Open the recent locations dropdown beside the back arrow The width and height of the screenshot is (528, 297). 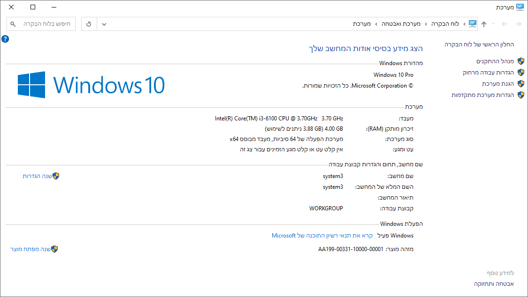point(494,24)
